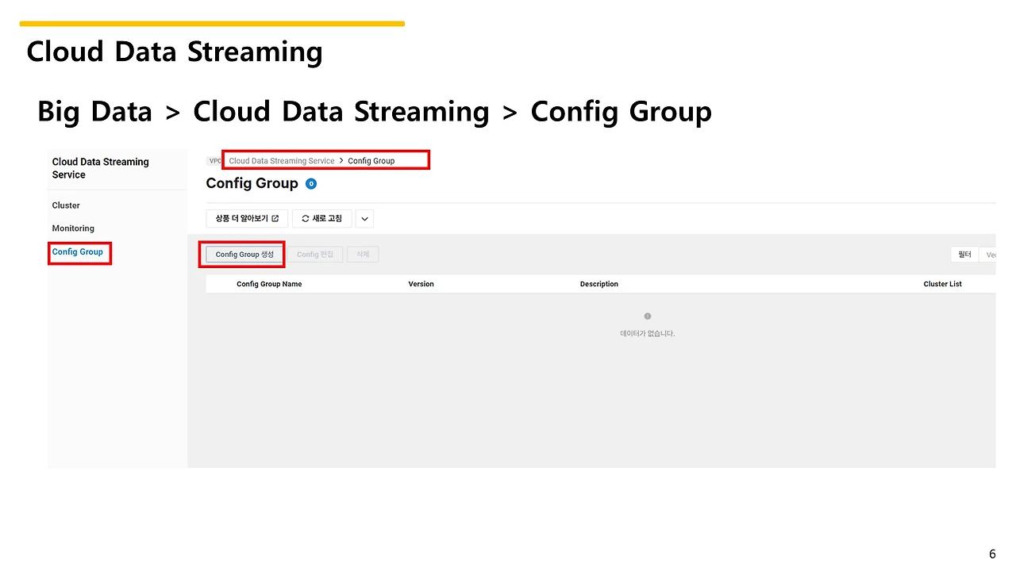The image size is (1016, 571).
Task: Click the Cloud Data Streaming Service breadcrumb link
Action: (x=282, y=161)
